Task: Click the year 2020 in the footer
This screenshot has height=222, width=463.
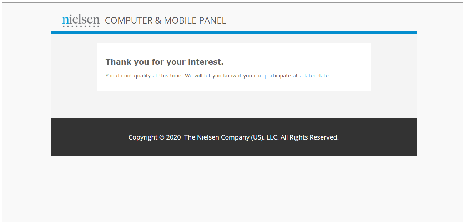Action: pos(173,137)
